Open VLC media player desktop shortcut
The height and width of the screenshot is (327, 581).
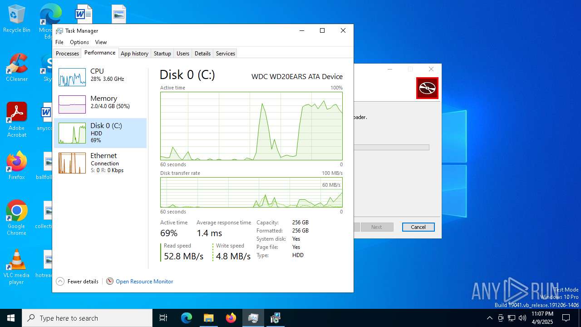tap(17, 267)
